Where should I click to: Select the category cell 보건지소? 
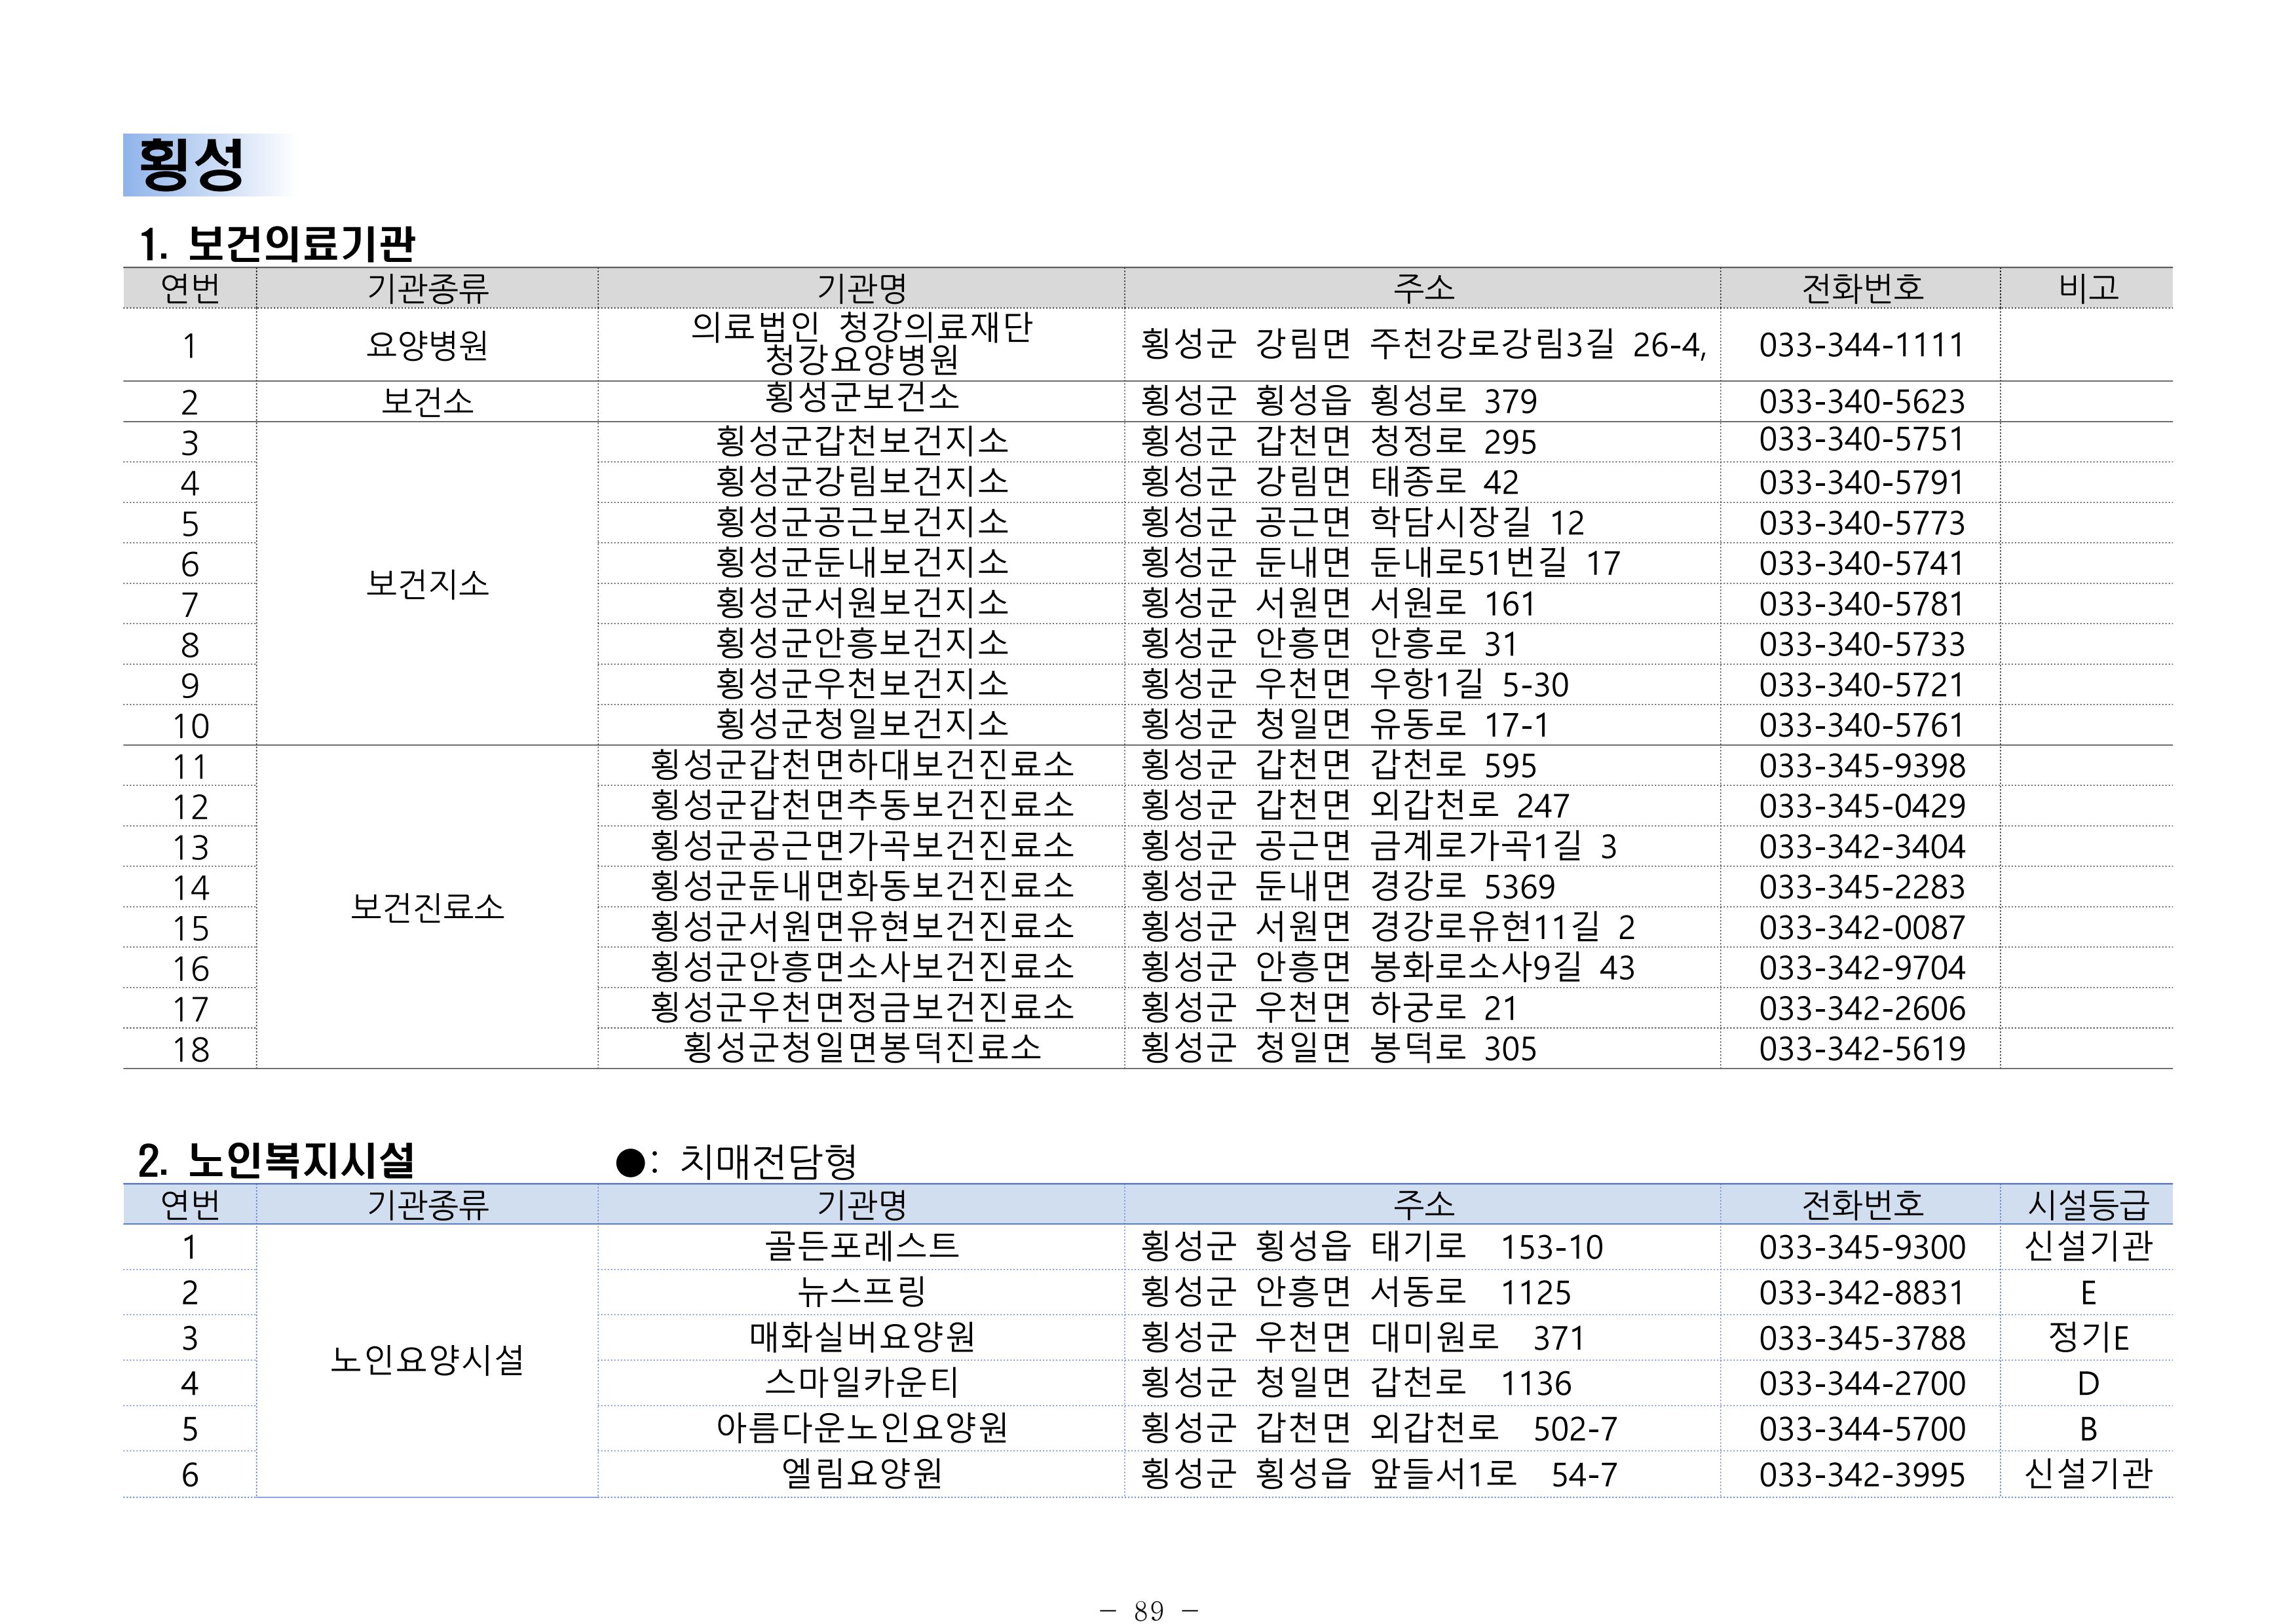click(x=427, y=584)
